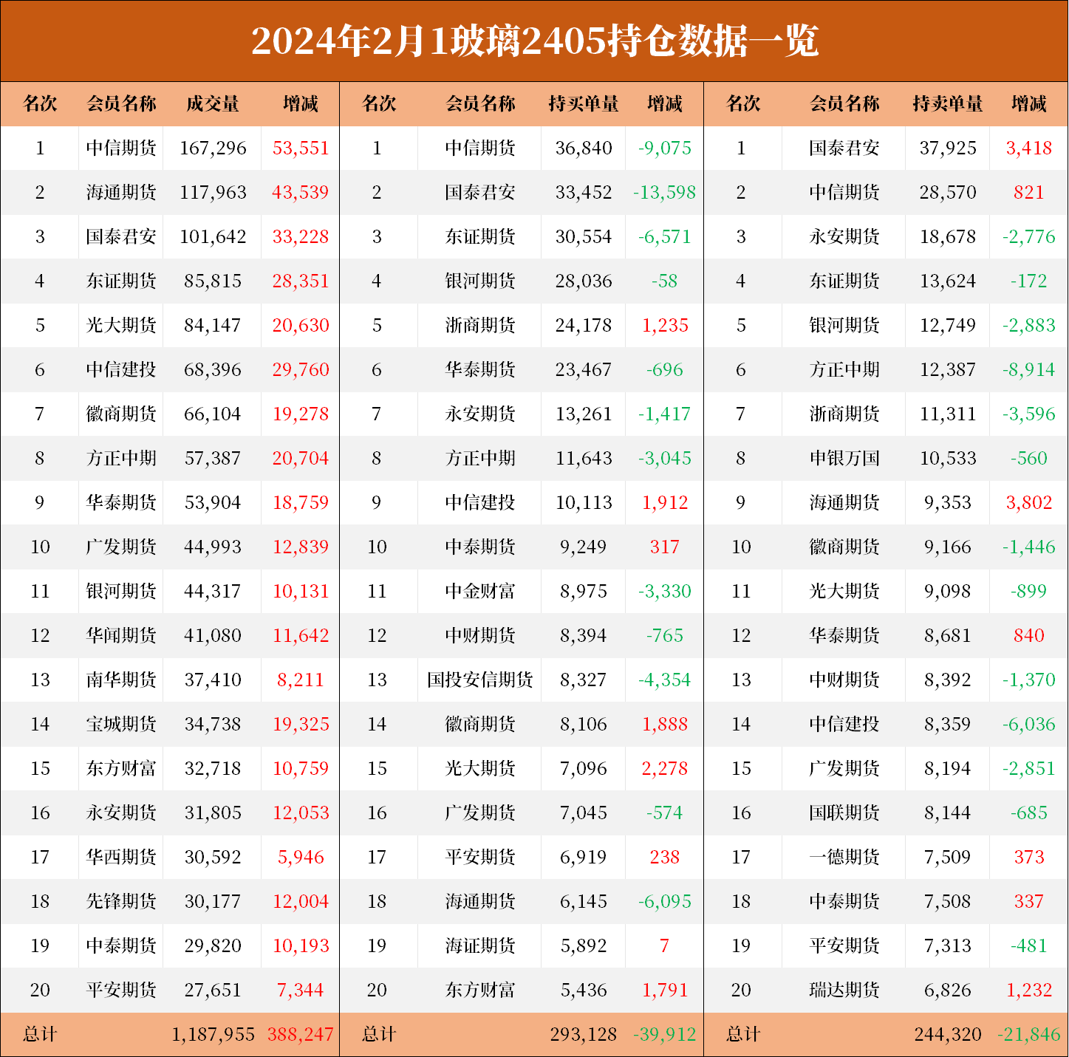Select the change value 19,278

[301, 414]
